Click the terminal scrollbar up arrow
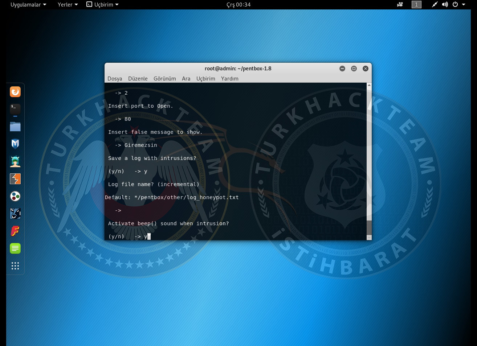Screen dimensions: 477x346 coord(369,85)
